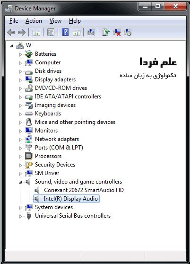Expand the Batteries category
Image resolution: width=190 pixels, height=264 pixels.
tap(20, 54)
